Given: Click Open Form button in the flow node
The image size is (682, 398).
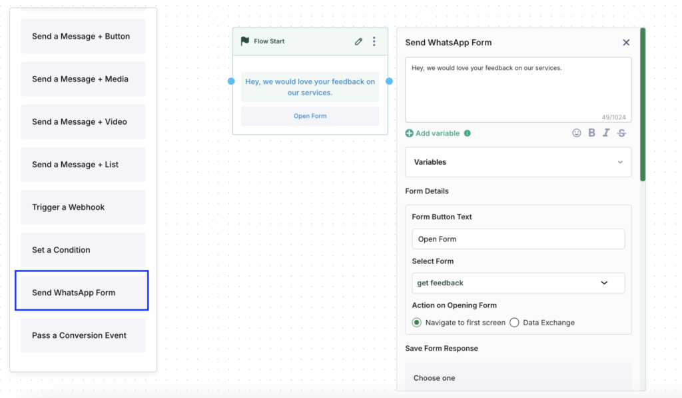Looking at the screenshot, I should tap(310, 116).
